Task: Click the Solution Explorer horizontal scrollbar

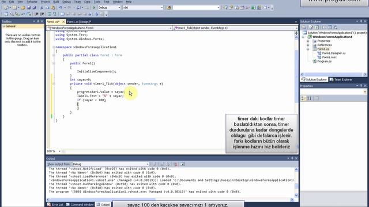Action: [x=333, y=75]
